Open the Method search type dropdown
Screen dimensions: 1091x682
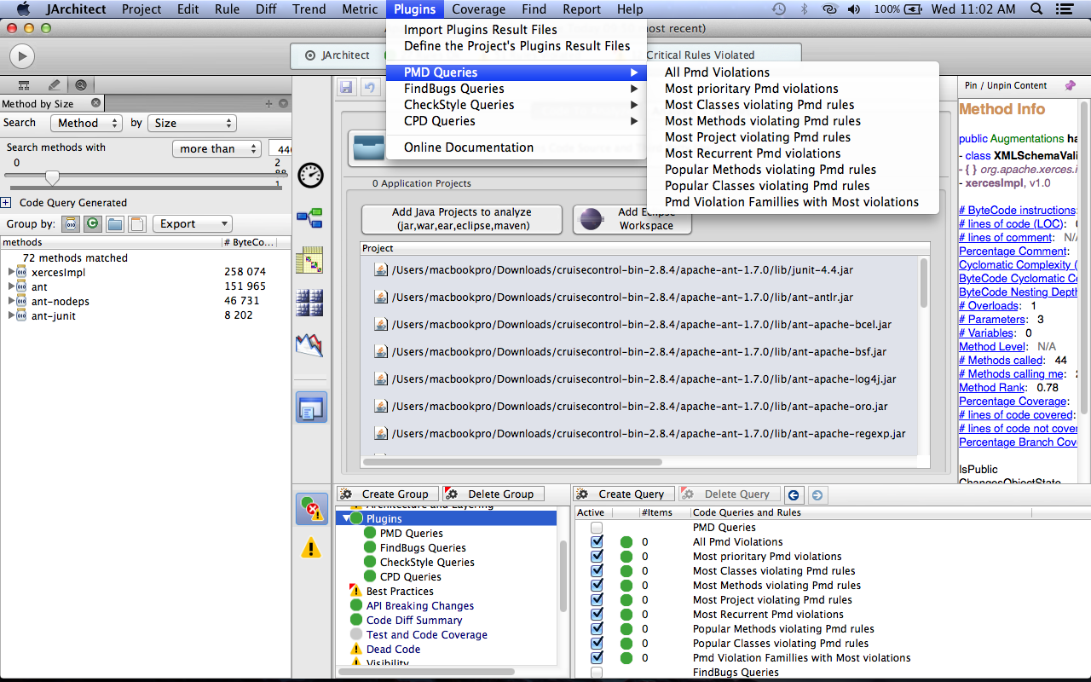pos(87,123)
